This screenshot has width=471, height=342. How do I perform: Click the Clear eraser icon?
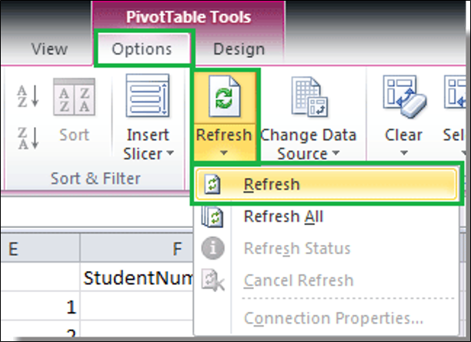pos(404,96)
